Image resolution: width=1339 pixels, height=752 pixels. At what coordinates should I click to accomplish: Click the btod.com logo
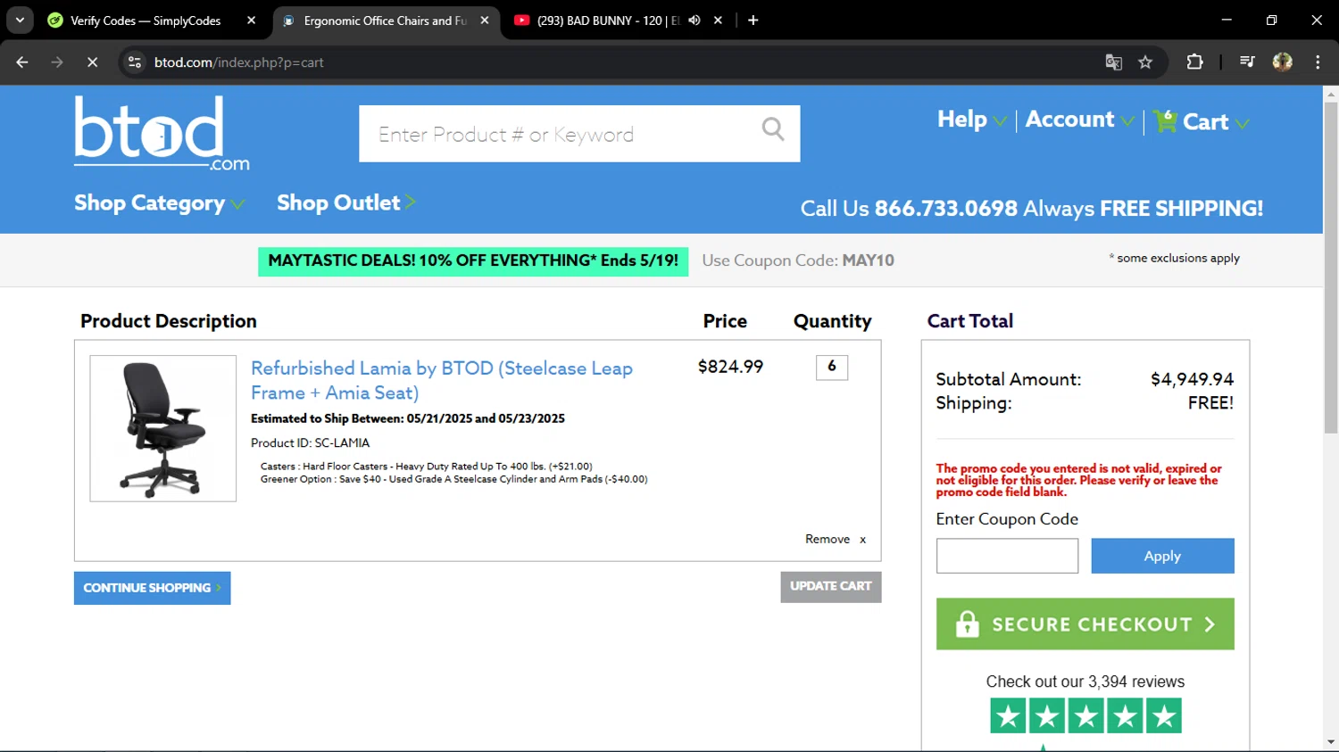click(162, 133)
